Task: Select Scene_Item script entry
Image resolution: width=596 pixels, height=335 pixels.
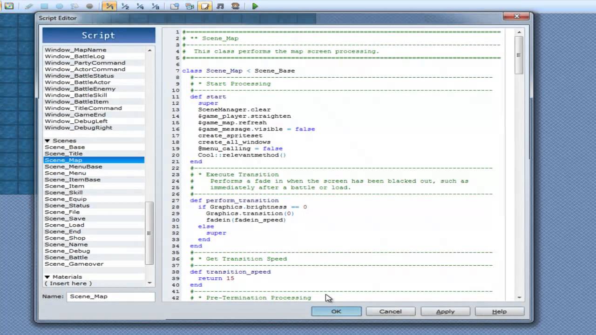Action: [94, 186]
